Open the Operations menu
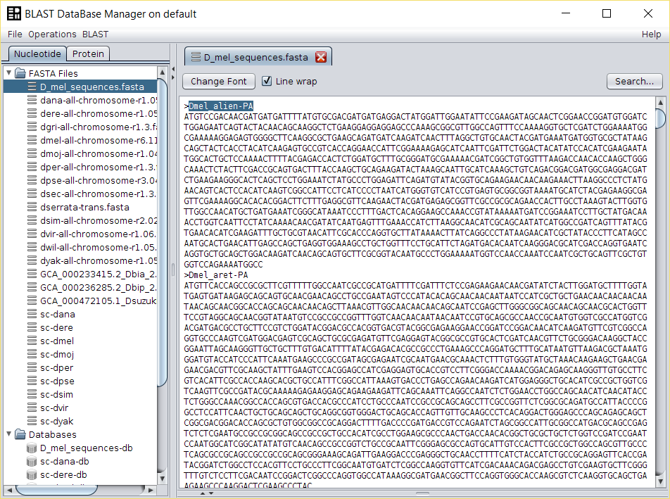670x499 pixels. [52, 34]
